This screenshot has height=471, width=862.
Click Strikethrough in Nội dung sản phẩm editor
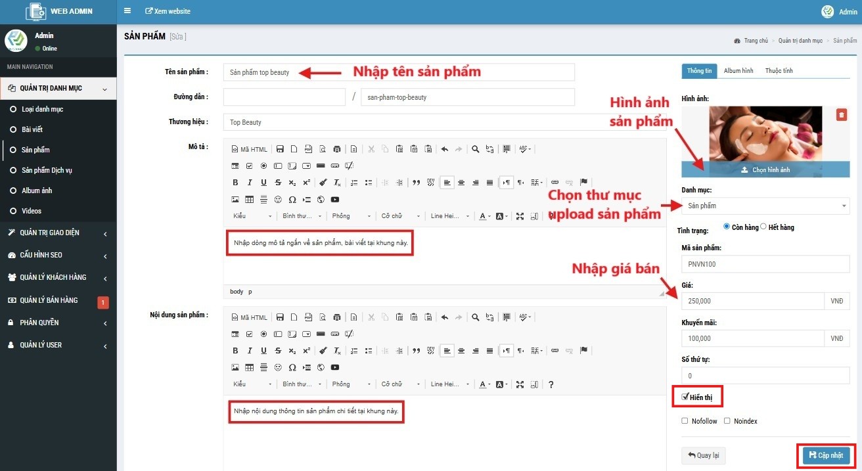(278, 351)
